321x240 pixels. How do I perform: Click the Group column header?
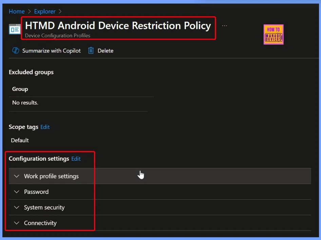coord(20,89)
